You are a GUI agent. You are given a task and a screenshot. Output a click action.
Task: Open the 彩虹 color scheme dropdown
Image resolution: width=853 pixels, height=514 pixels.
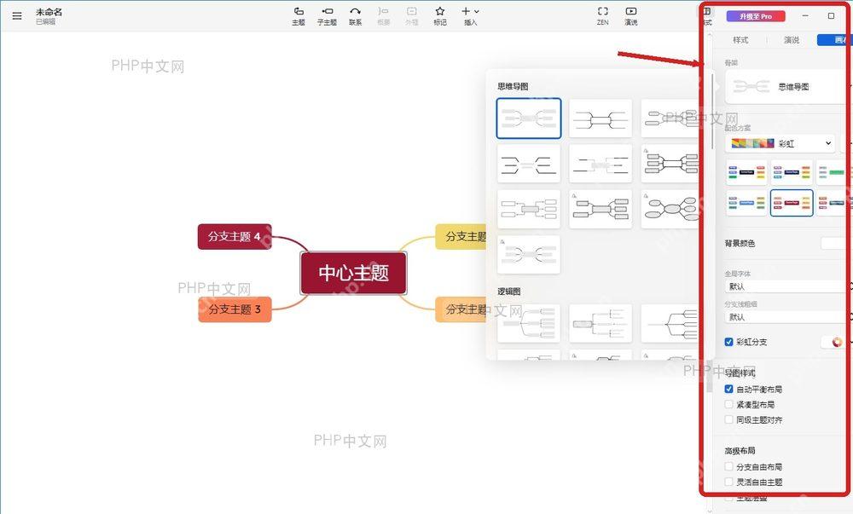pos(780,143)
